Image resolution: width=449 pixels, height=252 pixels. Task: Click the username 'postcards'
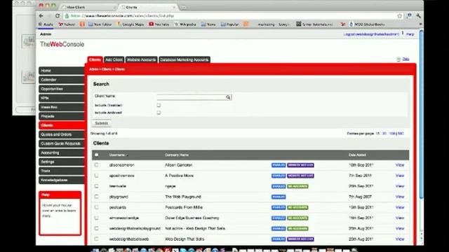(118, 207)
